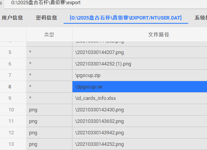Click row number 10
207x150 pixels.
click(x=11, y=110)
